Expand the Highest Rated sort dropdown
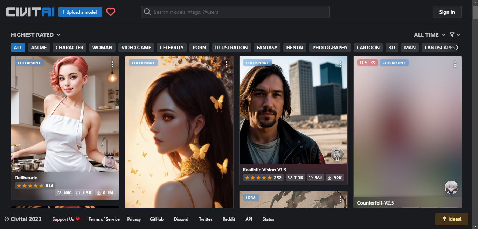This screenshot has width=478, height=229. pos(36,35)
